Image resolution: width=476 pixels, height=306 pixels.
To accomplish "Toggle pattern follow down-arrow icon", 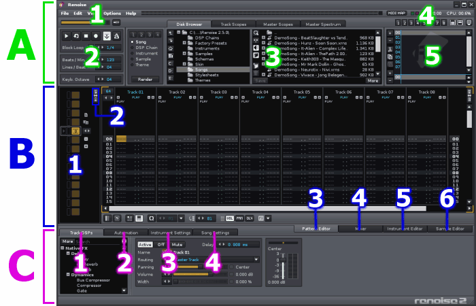I will [x=107, y=36].
